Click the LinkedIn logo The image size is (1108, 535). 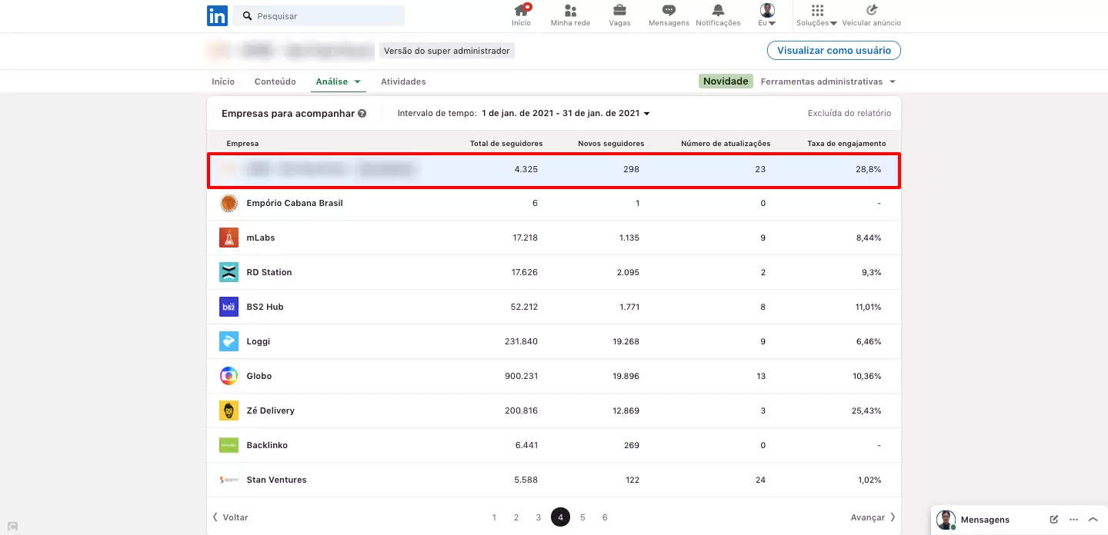[217, 15]
